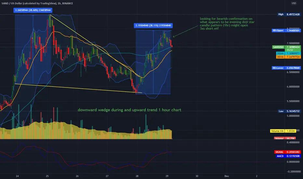Click the 2.36038944 (38.60%) measurement label
Screen dimensions: 303x179
pos(33,10)
